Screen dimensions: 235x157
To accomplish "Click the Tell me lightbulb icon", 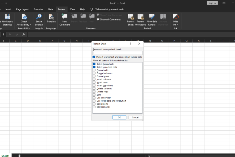I will coord(92,9).
